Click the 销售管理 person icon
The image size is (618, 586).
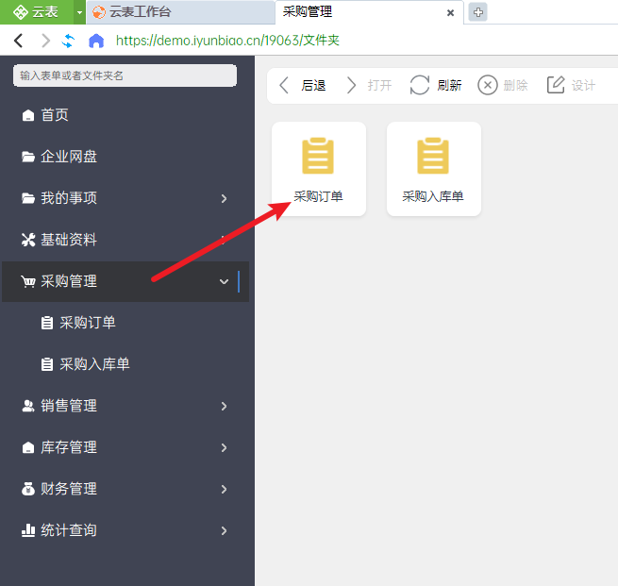click(28, 406)
